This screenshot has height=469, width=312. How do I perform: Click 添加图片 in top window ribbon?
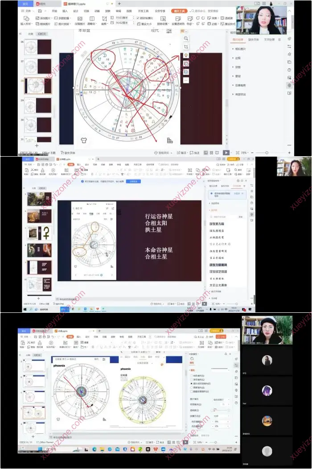[44, 18]
